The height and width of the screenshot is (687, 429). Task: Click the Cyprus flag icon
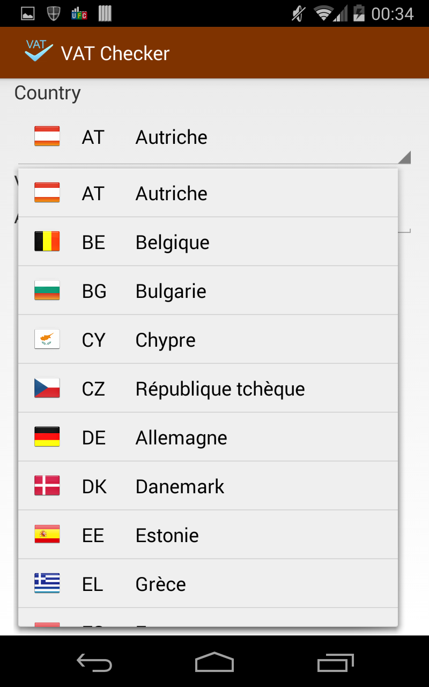[x=47, y=339]
